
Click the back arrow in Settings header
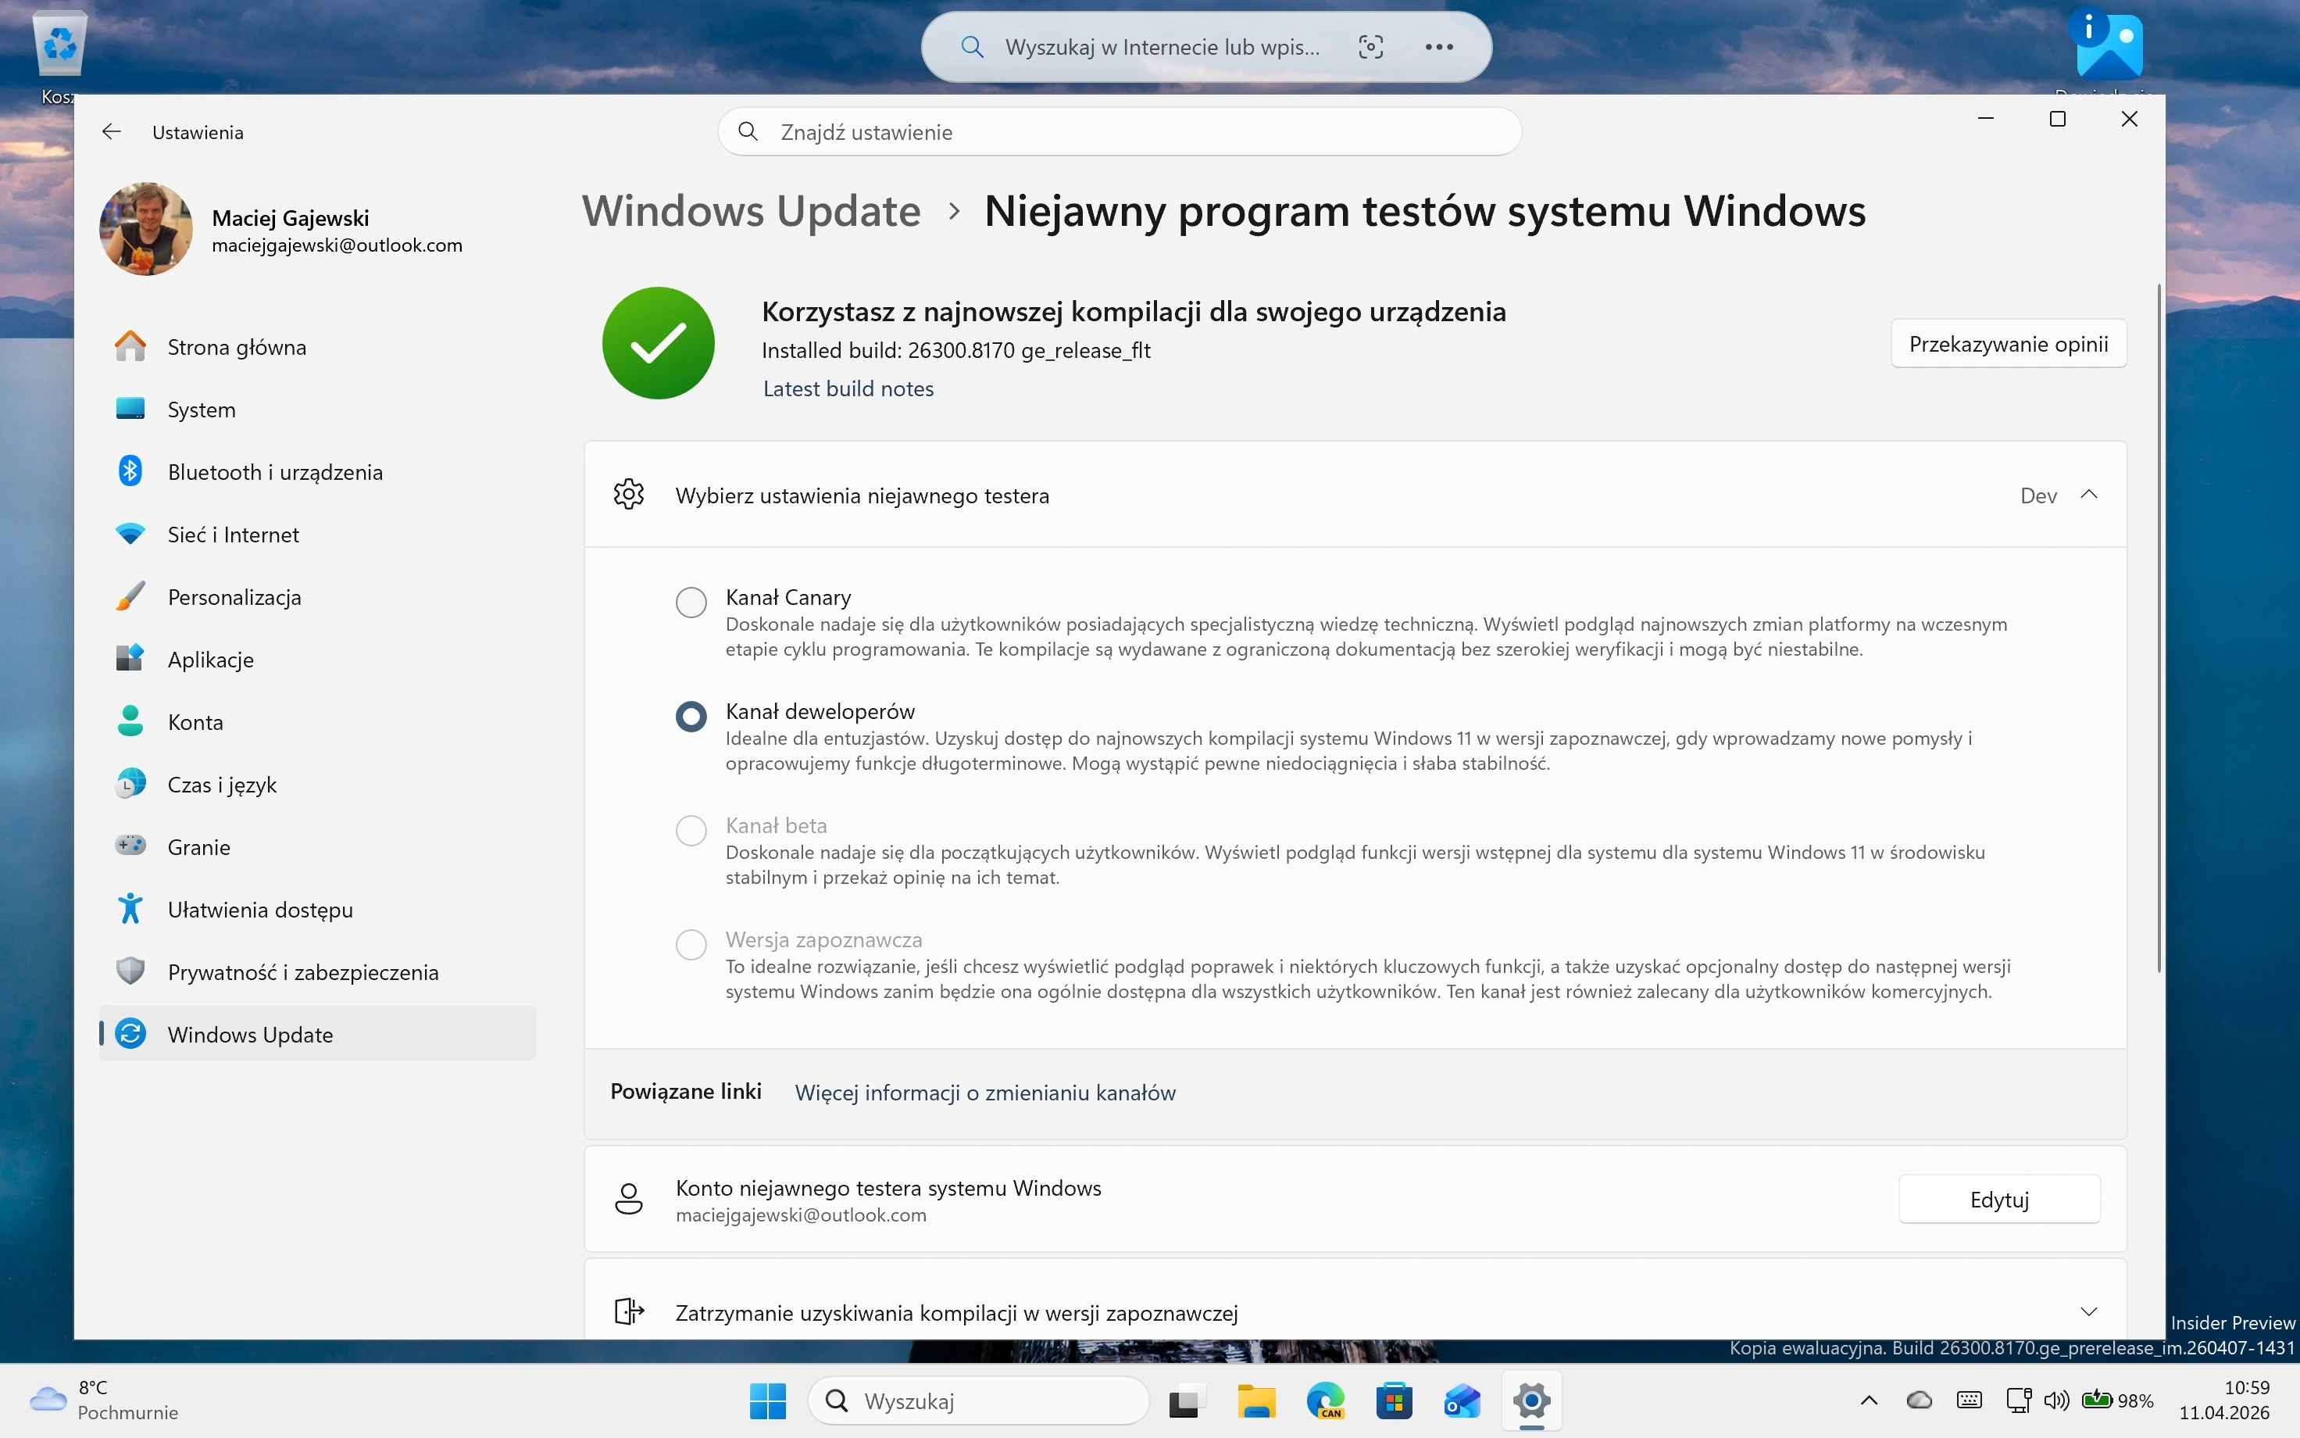tap(111, 132)
